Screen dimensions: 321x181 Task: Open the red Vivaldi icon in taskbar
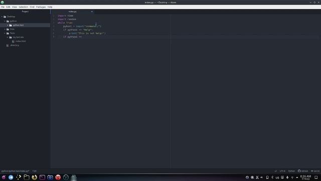pos(58,177)
